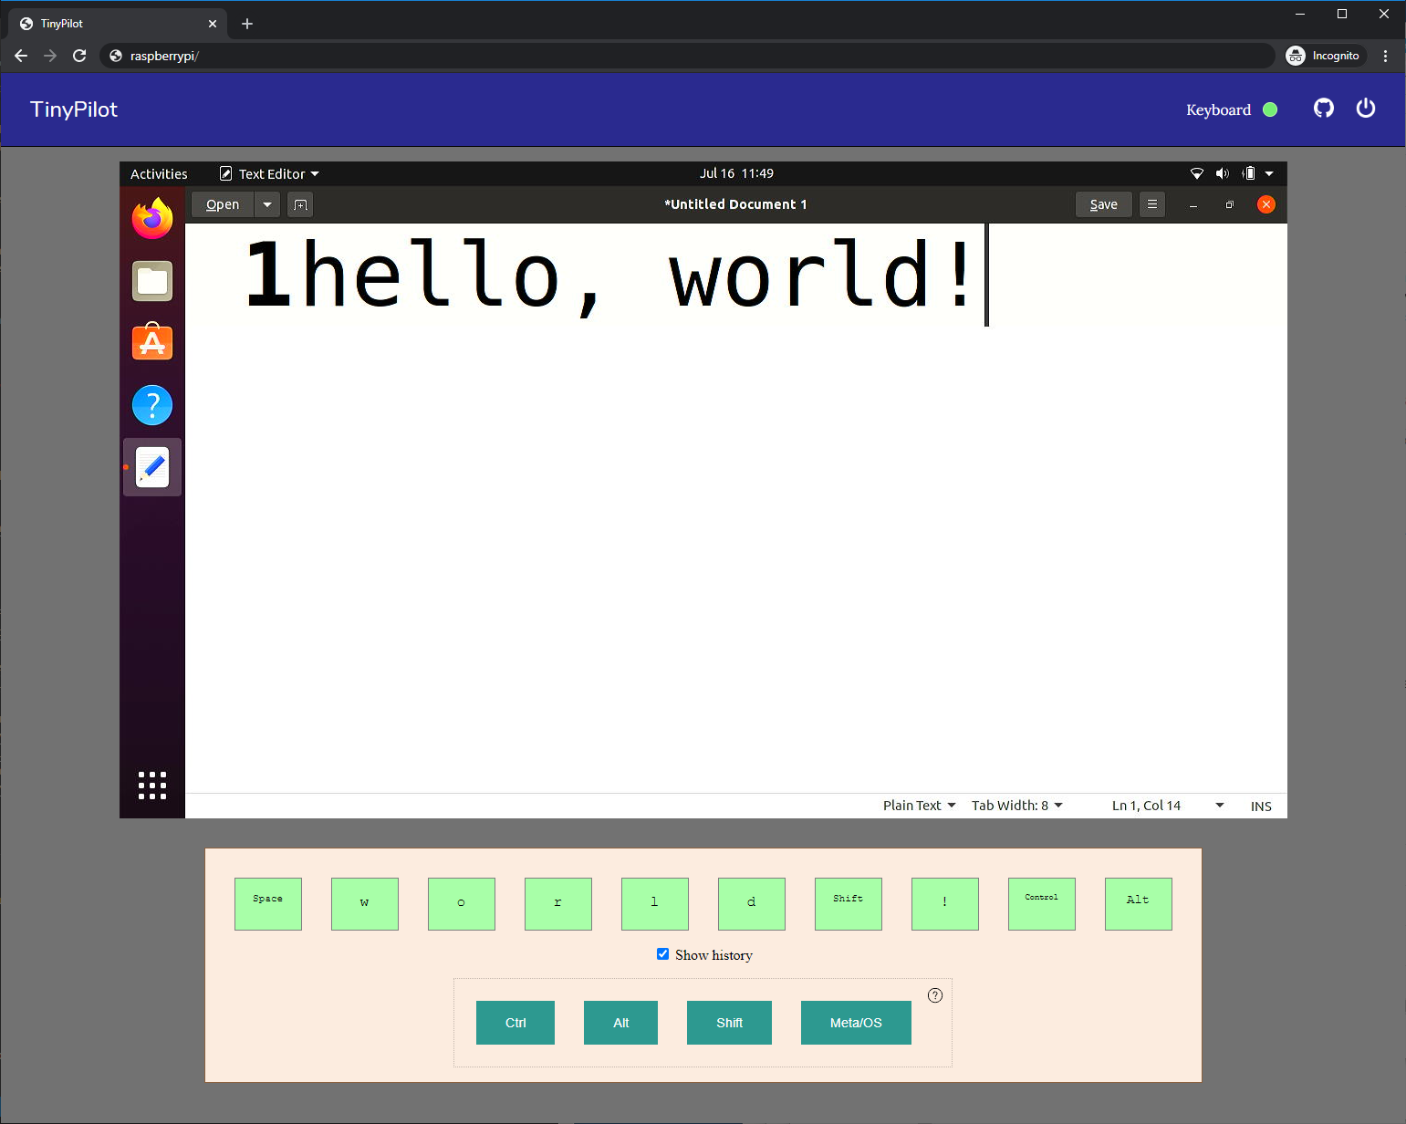Launch Firefox from the Ubuntu dock
This screenshot has height=1124, width=1406.
(152, 219)
